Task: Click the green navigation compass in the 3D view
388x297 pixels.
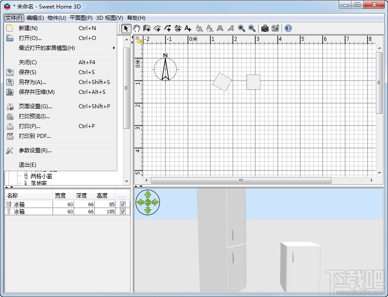Action: pyautogui.click(x=147, y=203)
